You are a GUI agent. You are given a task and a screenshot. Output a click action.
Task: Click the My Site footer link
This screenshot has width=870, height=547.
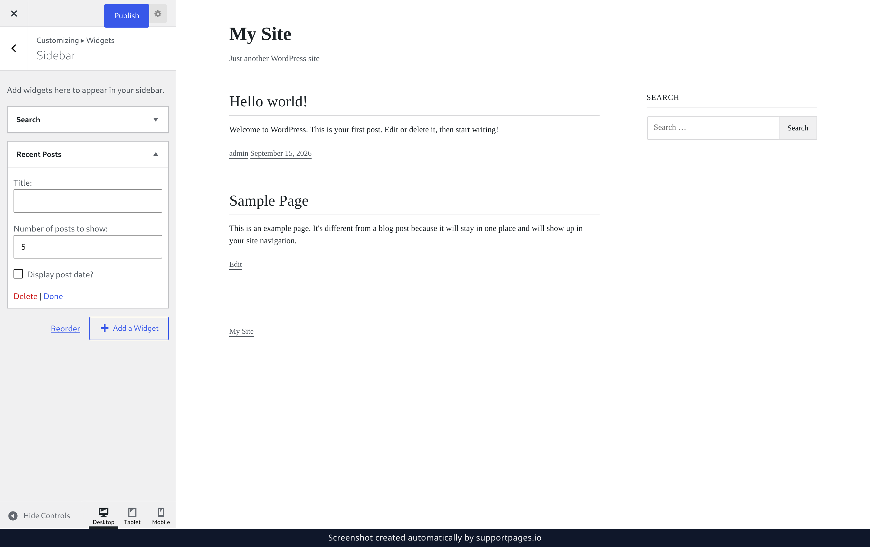click(241, 331)
